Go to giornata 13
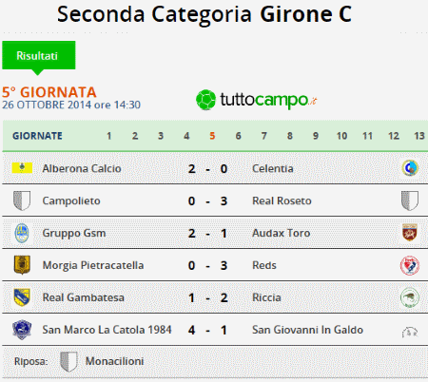Image resolution: width=428 pixels, height=382 pixels. click(419, 136)
